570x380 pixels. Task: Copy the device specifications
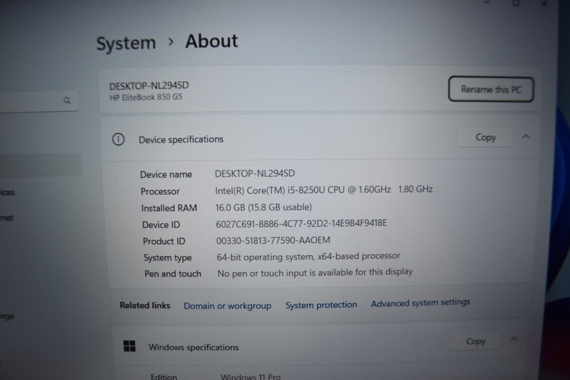pos(485,137)
